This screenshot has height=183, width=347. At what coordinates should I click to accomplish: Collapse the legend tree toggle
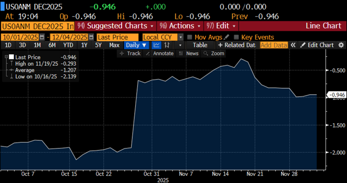tap(6, 57)
